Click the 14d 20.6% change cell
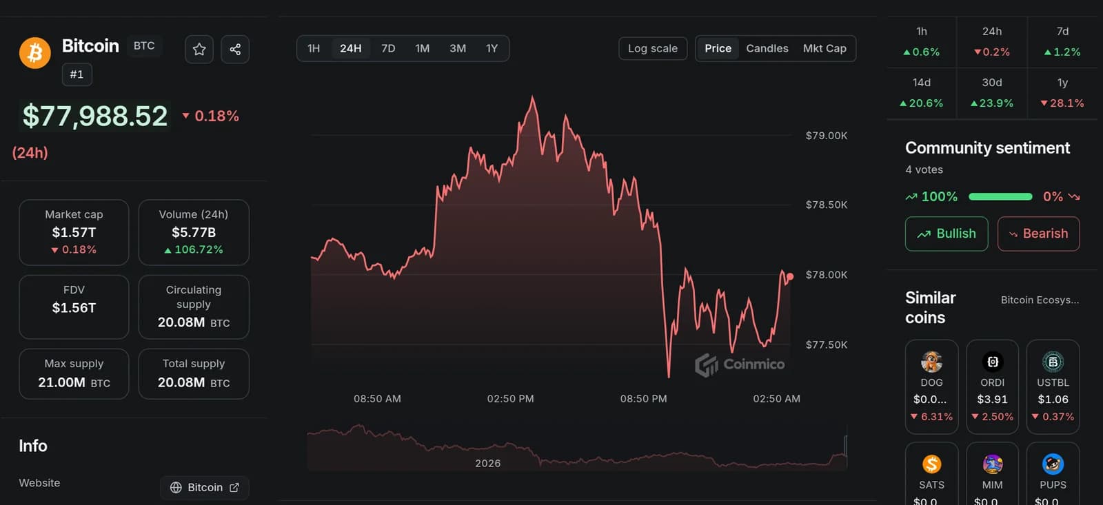1103x505 pixels. coord(922,93)
